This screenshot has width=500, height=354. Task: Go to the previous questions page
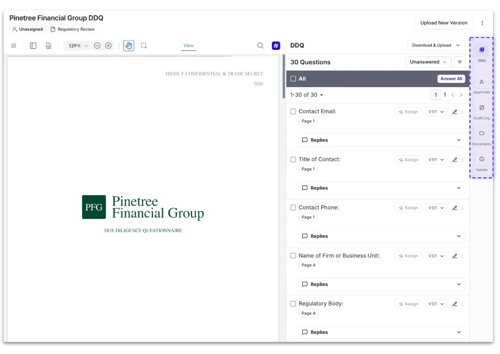coord(452,95)
